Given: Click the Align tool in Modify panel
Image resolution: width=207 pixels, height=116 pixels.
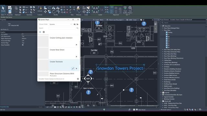Looking at the screenshot, I should (45, 8).
